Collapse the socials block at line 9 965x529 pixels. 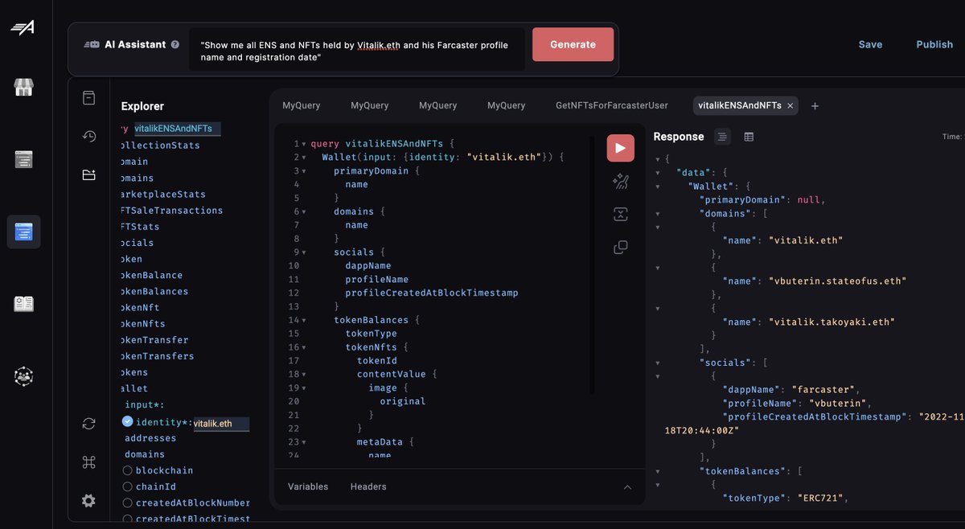[x=304, y=252]
